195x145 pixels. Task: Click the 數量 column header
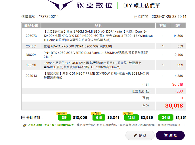click(163, 25)
